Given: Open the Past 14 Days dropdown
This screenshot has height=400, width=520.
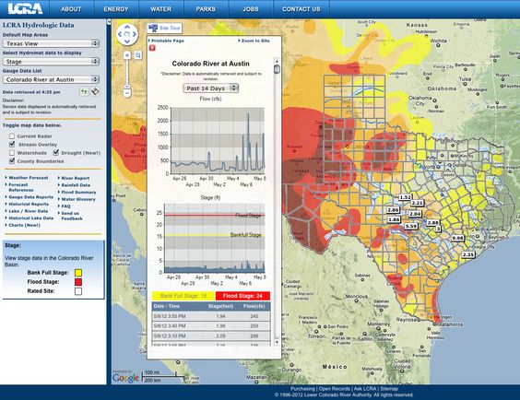Looking at the screenshot, I should (210, 88).
